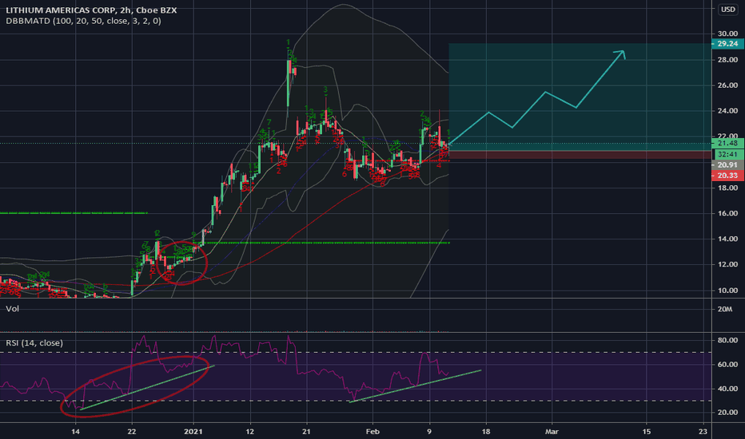Click date 22 on the time axis

click(132, 431)
